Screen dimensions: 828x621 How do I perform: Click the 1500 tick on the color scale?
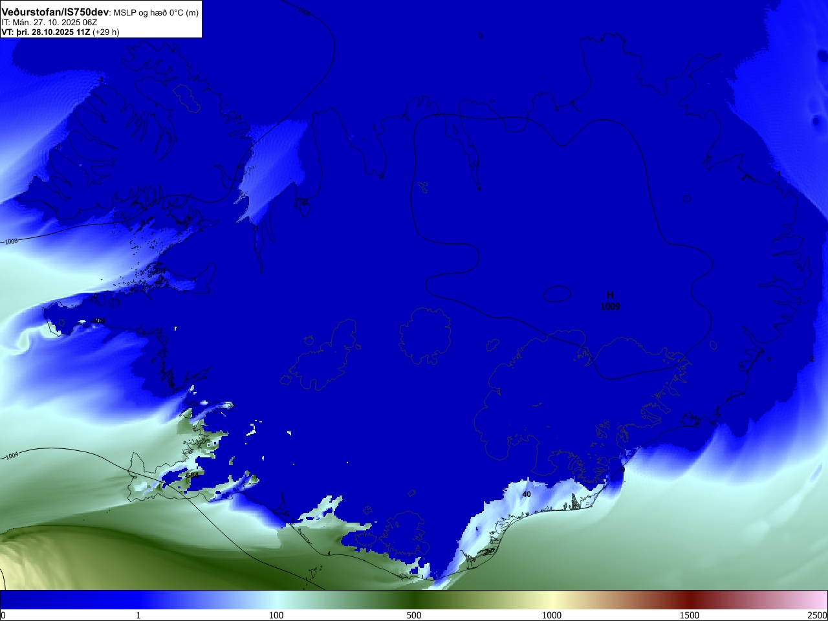pyautogui.click(x=690, y=615)
